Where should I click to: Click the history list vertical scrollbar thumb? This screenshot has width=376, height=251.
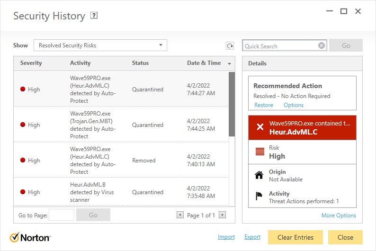coord(232,104)
